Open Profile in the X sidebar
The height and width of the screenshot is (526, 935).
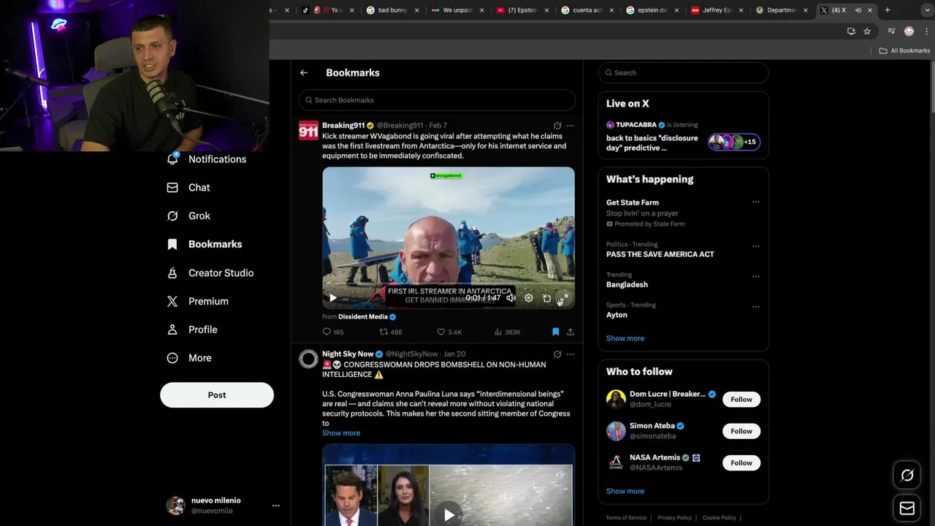[x=191, y=330]
